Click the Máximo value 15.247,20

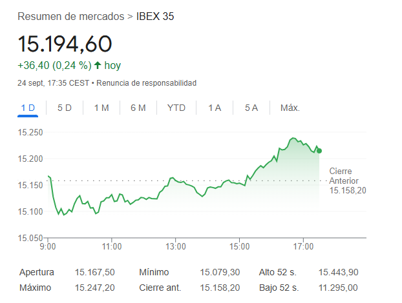95,287
